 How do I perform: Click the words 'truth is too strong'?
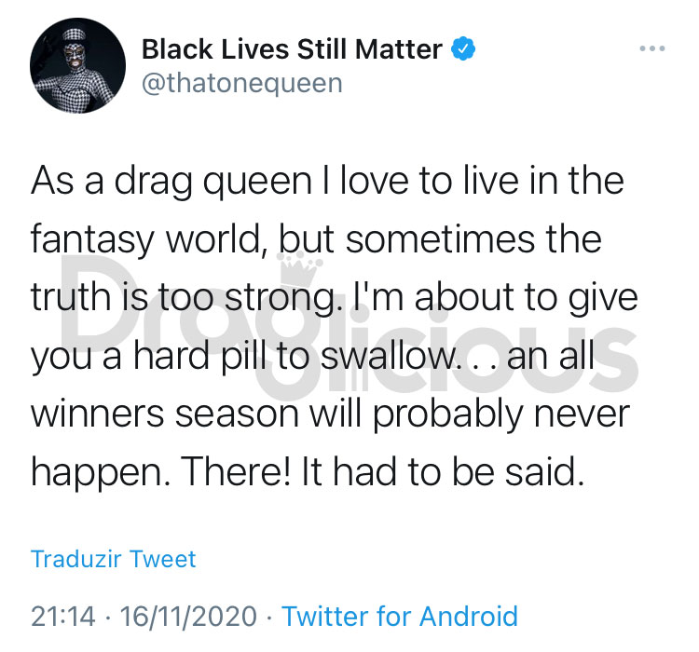182,298
